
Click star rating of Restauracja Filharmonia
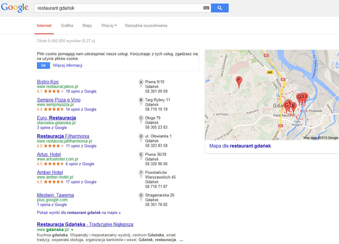(54, 146)
